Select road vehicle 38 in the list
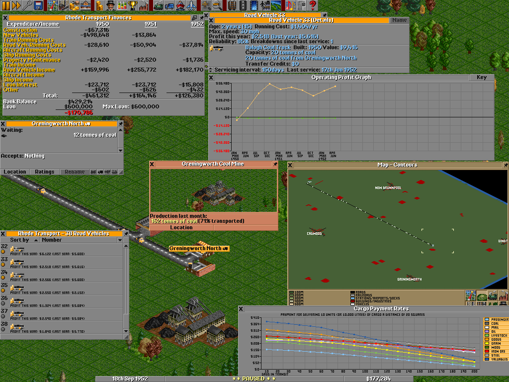The width and height of the screenshot is (509, 382). pyautogui.click(x=62, y=327)
